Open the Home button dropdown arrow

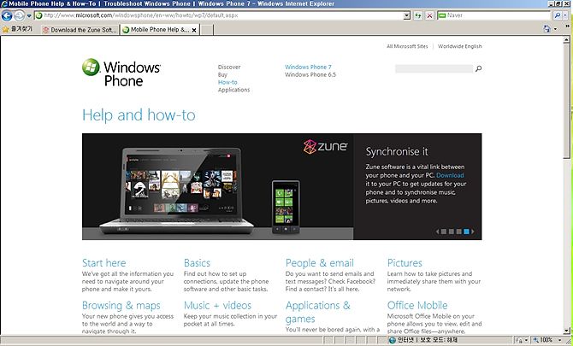tap(555, 29)
